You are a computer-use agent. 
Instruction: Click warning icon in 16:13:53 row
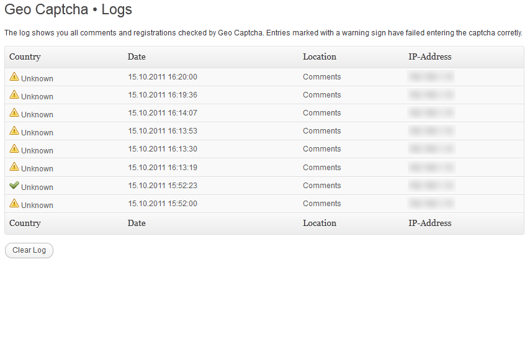14,130
